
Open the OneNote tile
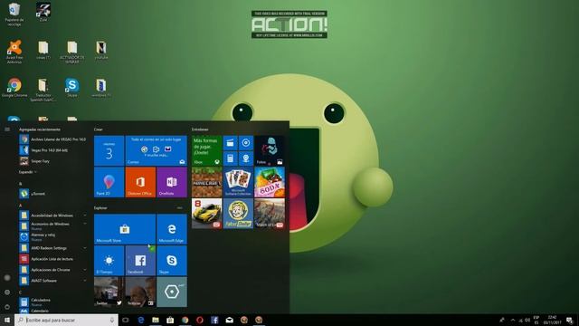pos(172,182)
